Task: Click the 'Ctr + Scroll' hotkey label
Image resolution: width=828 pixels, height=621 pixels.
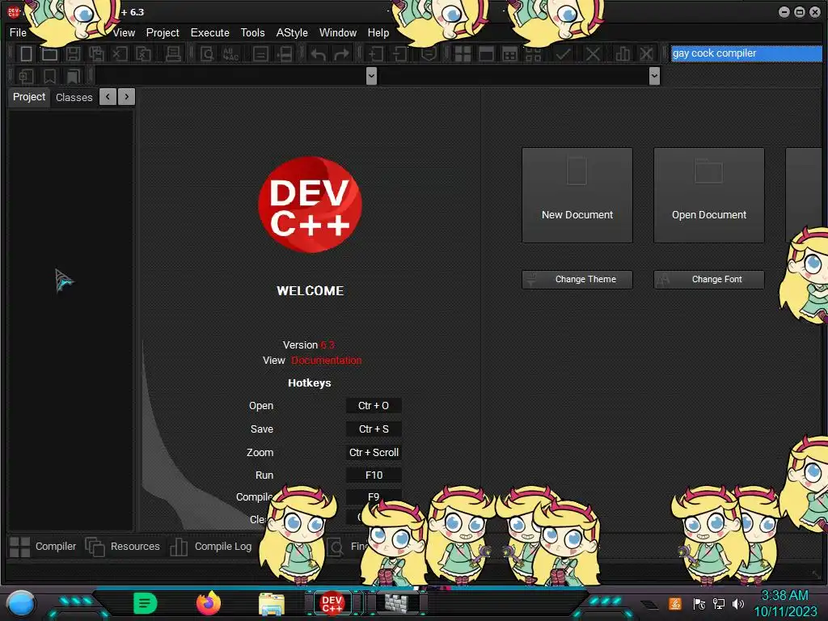Action: 374,453
